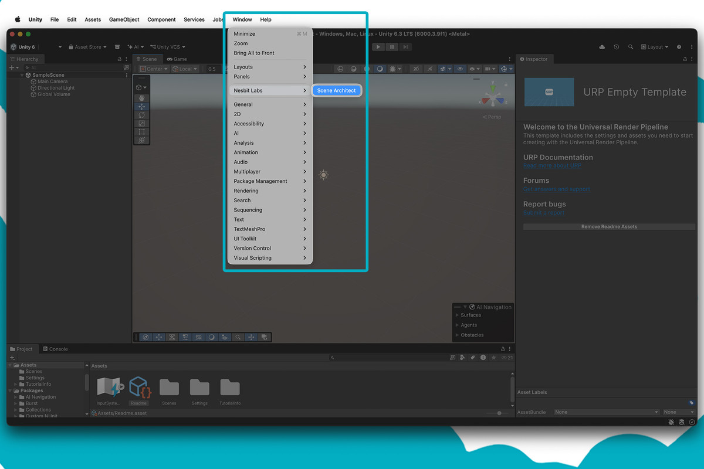This screenshot has width=704, height=469.
Task: Click the Hierarchy search-by-type icon
Action: 126,67
